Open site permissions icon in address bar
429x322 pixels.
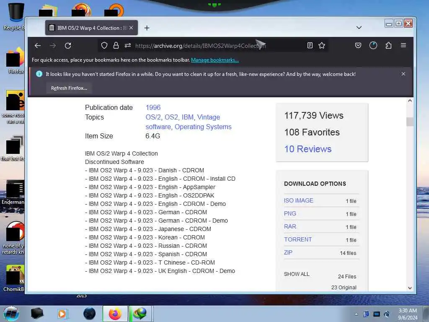point(127,45)
